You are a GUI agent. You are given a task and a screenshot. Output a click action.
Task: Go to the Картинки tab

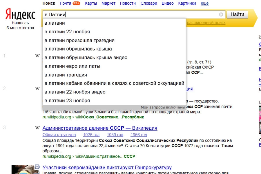pyautogui.click(x=187, y=3)
